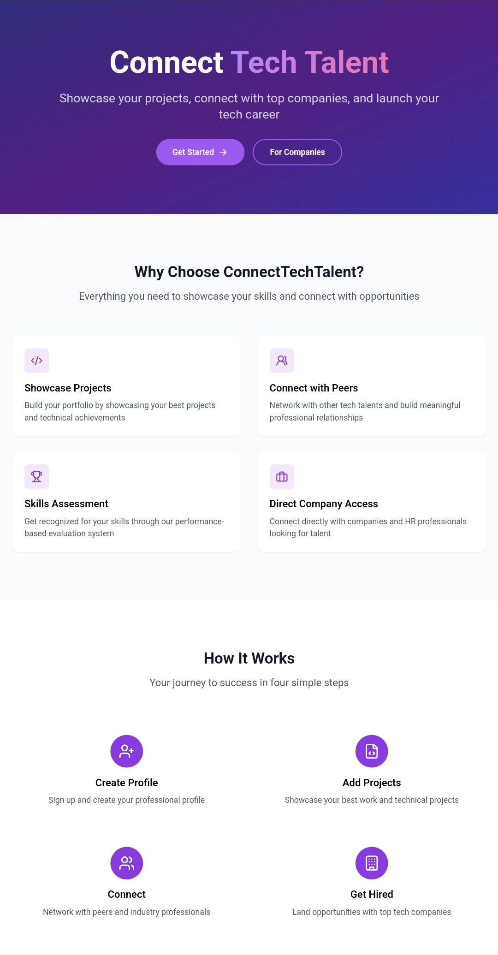Viewport: 498px width, 955px height.
Task: Click the Get Hired building icon
Action: click(x=372, y=863)
